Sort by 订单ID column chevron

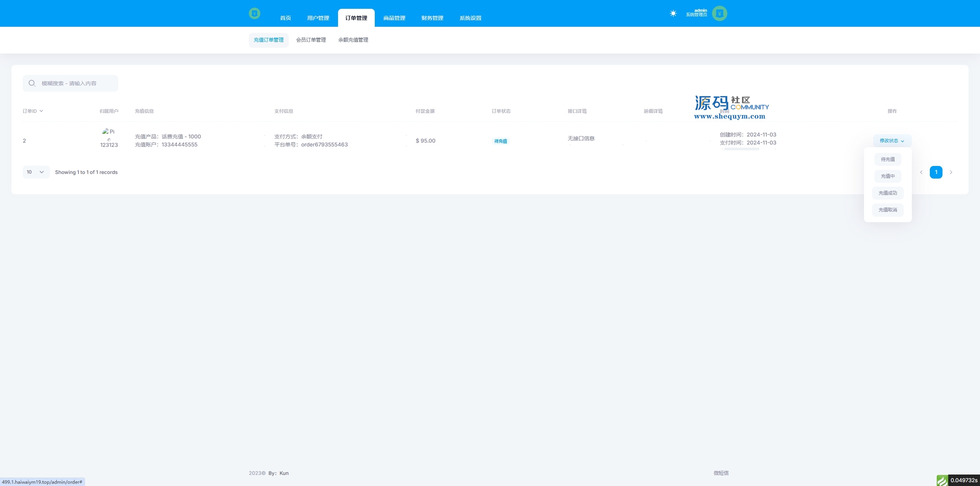41,111
